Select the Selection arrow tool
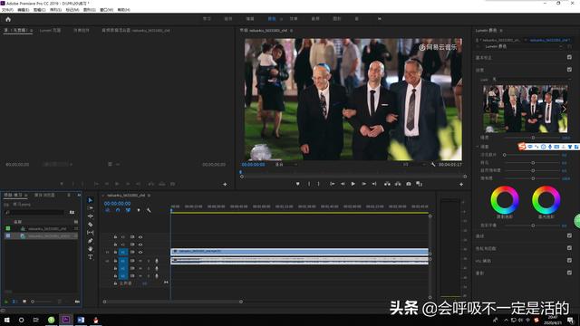This screenshot has height=326, width=580. click(x=91, y=200)
